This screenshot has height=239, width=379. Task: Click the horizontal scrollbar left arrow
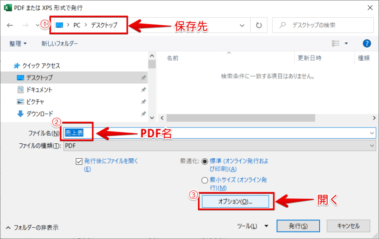(x=162, y=118)
